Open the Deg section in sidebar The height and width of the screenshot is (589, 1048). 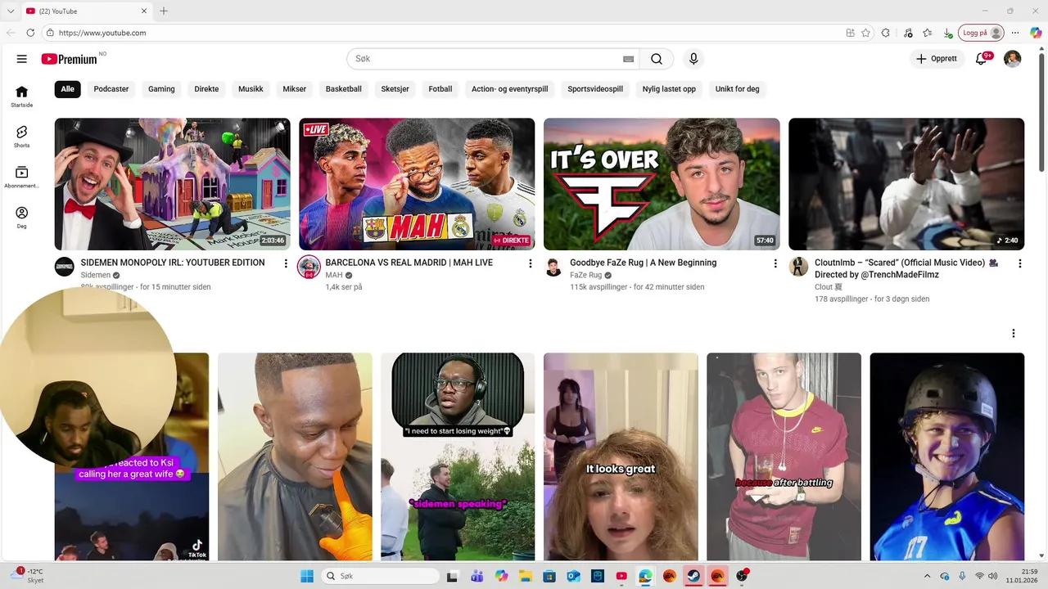[22, 218]
